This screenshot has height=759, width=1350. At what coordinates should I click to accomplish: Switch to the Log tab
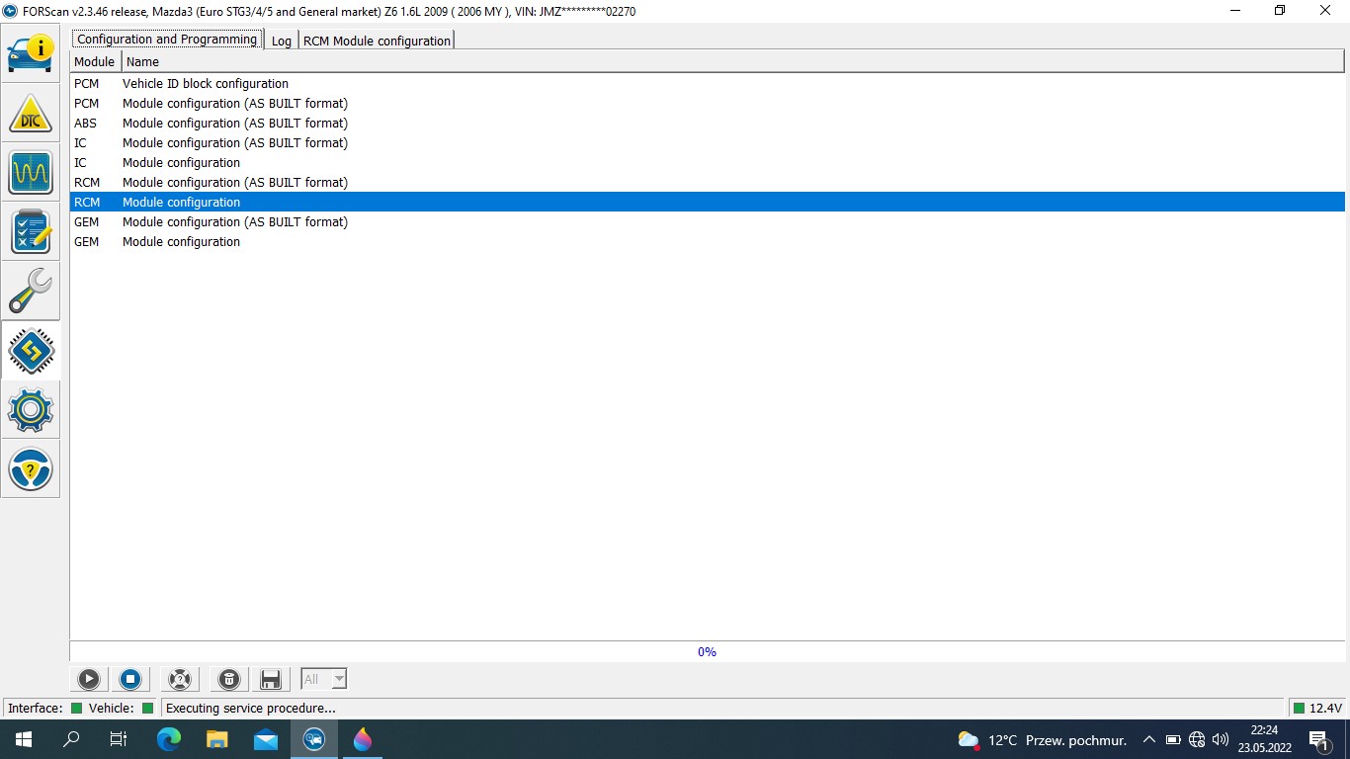pyautogui.click(x=282, y=41)
